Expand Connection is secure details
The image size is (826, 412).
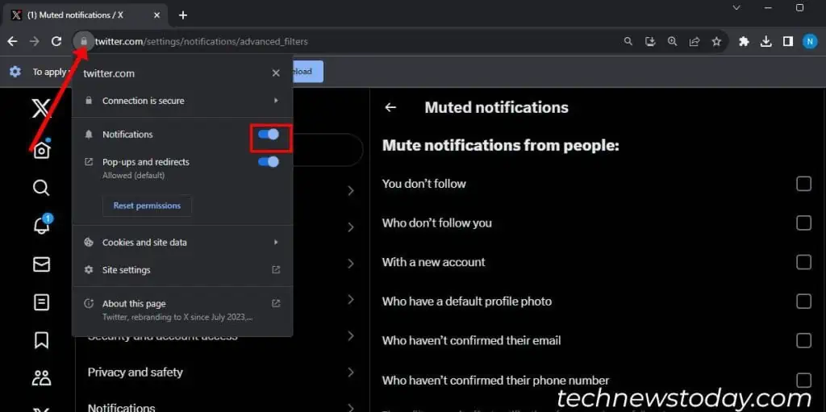(182, 101)
